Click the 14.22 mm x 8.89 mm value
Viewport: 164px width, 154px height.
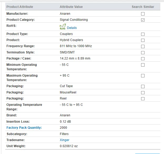[x=75, y=58]
